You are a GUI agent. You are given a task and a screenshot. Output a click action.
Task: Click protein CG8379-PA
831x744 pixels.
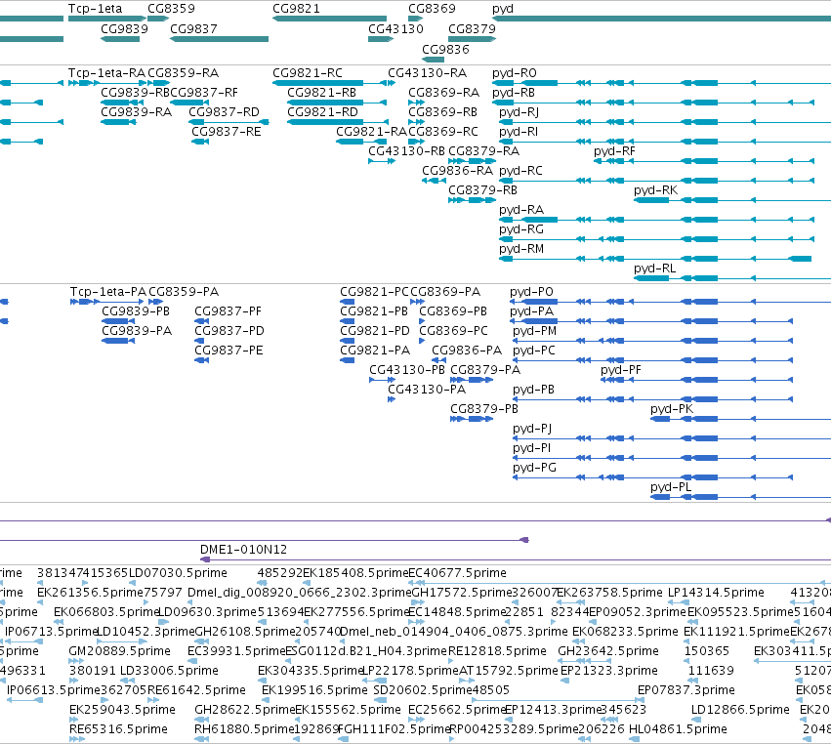click(485, 369)
